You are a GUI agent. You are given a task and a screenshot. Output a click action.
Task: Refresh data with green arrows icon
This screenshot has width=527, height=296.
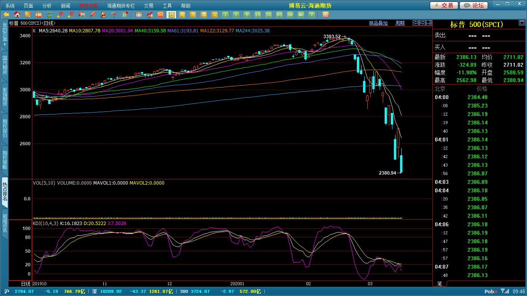point(49,15)
